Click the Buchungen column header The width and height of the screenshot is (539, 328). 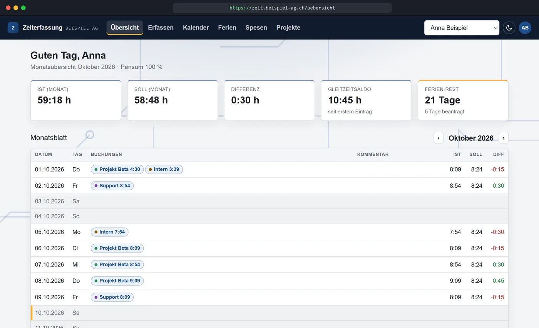[106, 155]
